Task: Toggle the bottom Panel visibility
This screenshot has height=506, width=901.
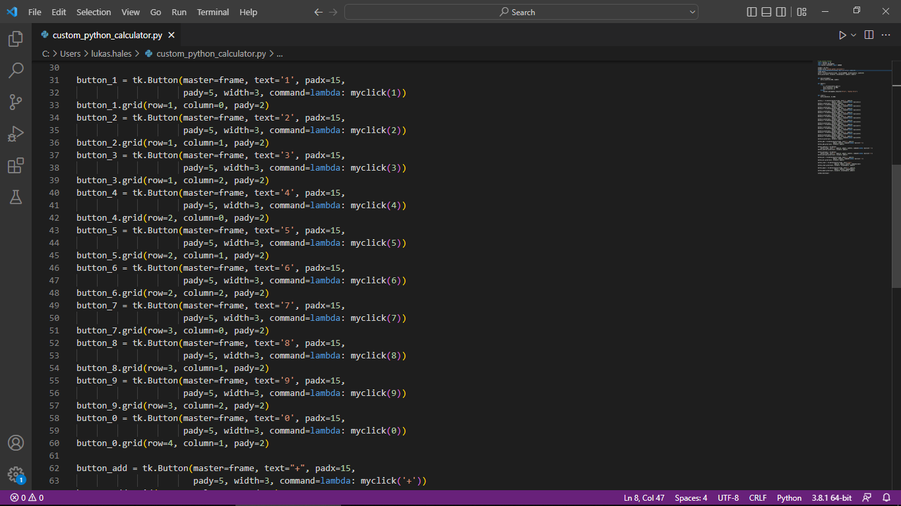Action: tap(766, 11)
